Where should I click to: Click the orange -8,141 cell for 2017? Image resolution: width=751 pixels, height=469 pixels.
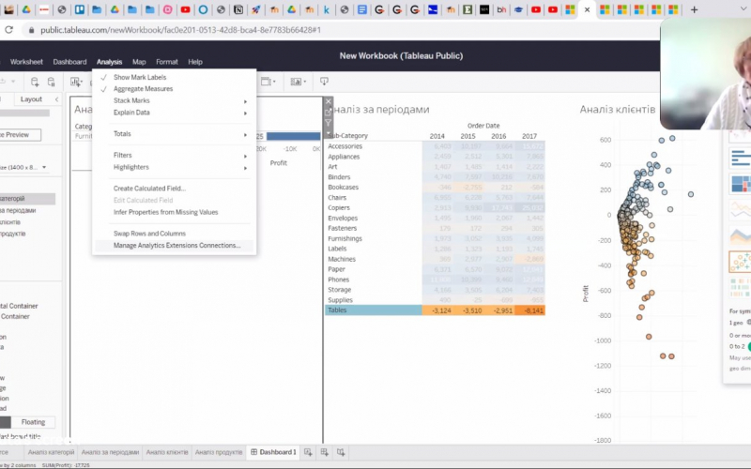point(530,310)
